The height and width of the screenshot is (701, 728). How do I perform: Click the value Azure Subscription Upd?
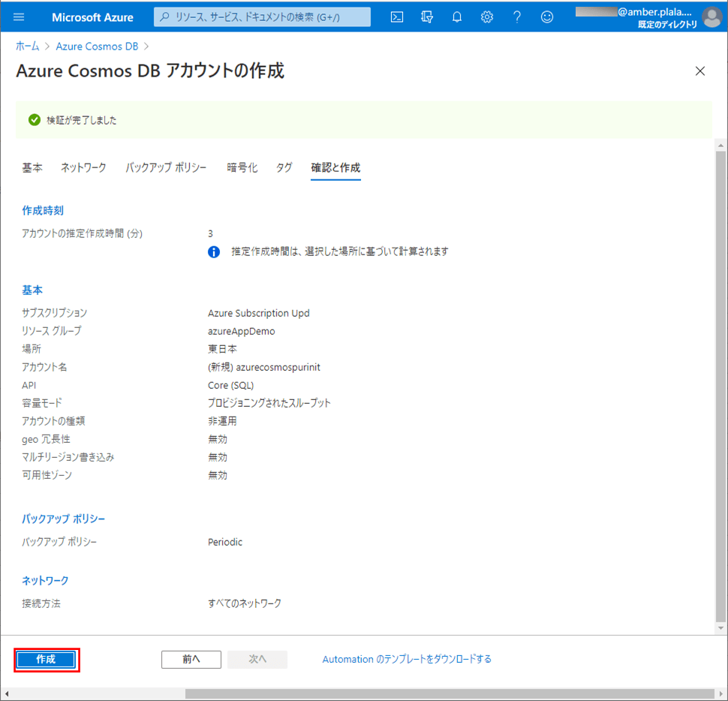click(x=259, y=314)
